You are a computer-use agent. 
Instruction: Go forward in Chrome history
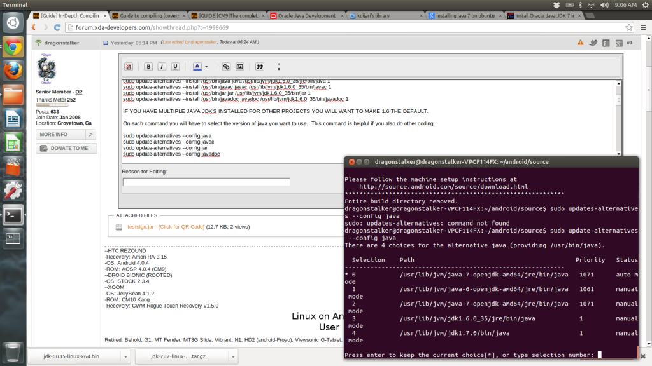pyautogui.click(x=46, y=27)
